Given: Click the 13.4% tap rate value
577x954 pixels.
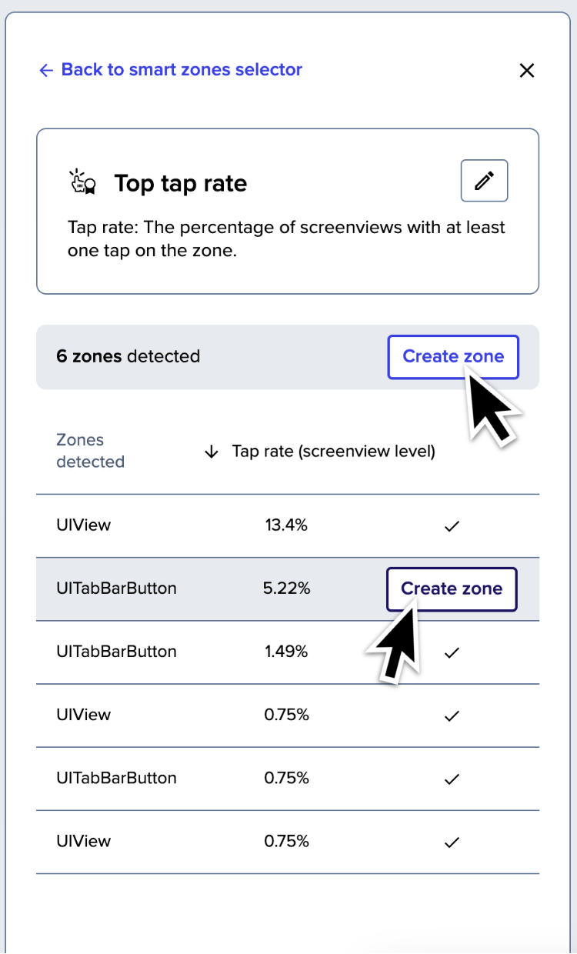Looking at the screenshot, I should [x=286, y=525].
